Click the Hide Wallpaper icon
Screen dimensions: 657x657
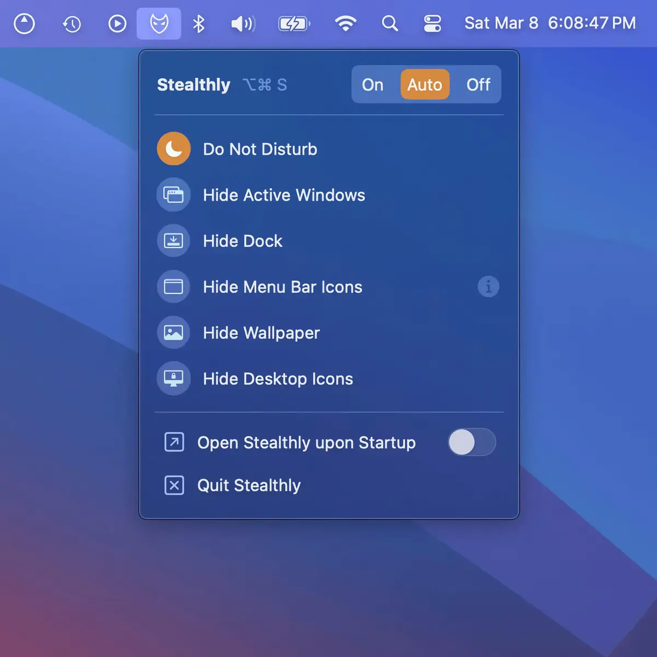pos(174,332)
